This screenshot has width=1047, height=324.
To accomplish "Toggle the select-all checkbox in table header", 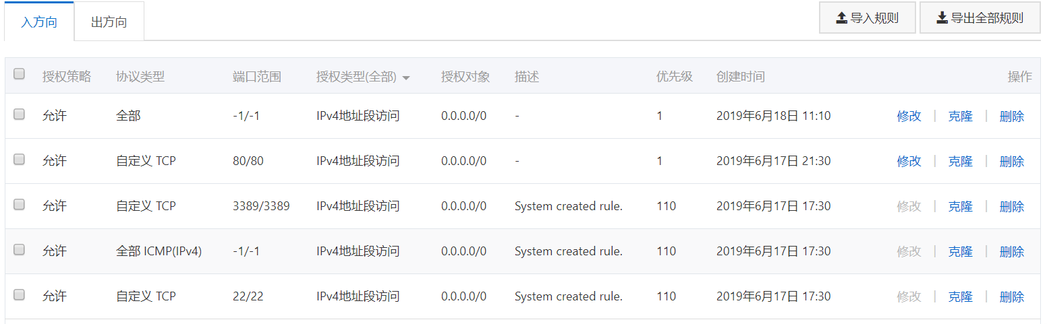I will click(x=19, y=74).
